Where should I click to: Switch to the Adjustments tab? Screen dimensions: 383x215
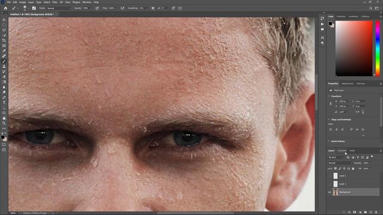(x=347, y=84)
